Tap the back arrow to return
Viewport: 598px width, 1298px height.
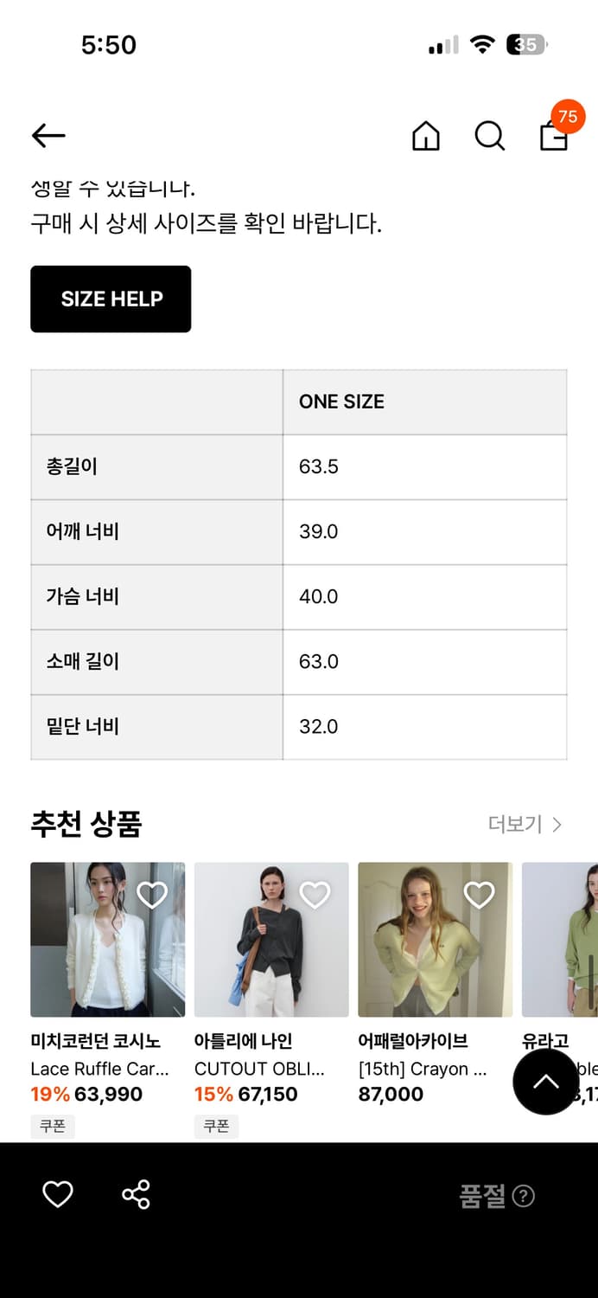pyautogui.click(x=48, y=136)
